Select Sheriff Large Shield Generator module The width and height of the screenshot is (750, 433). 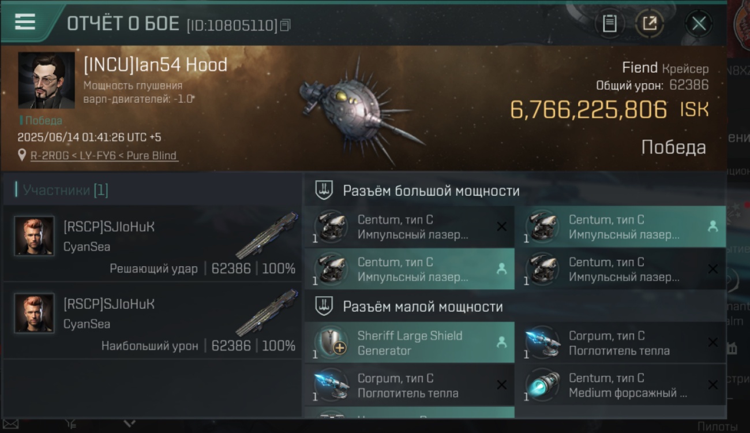[x=409, y=343]
